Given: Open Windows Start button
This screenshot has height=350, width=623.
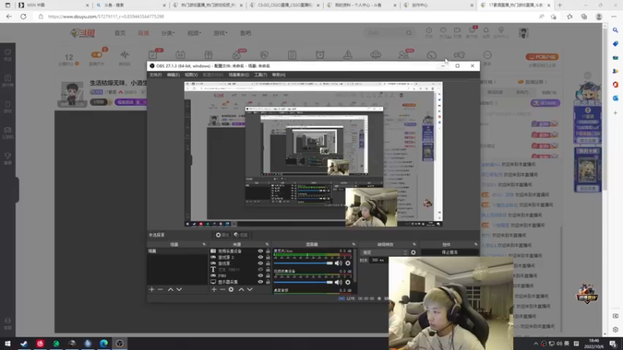Looking at the screenshot, I should click(8, 344).
